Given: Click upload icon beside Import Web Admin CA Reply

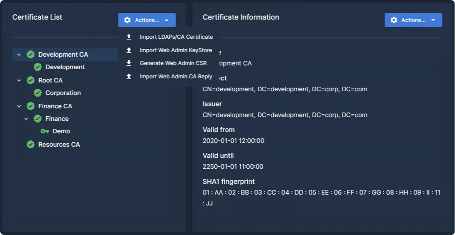Looking at the screenshot, I should 129,77.
